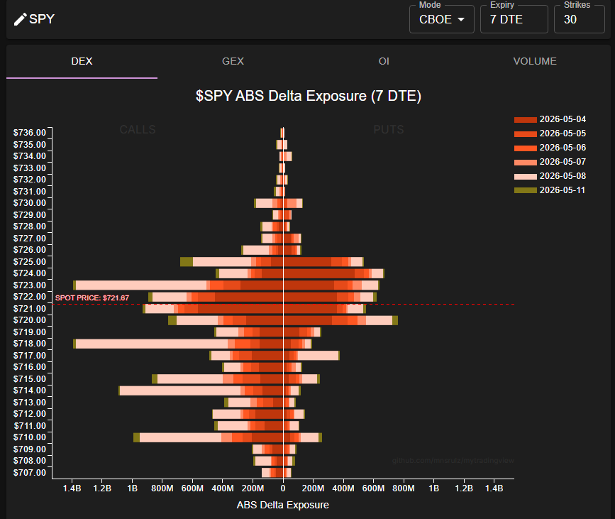Click the $727.00 strike label

[x=30, y=239]
